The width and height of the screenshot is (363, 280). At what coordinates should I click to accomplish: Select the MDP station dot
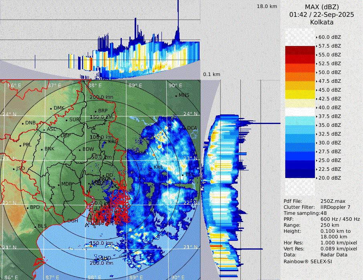(59, 184)
